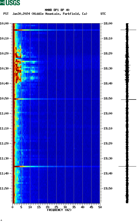Click the '18:00' UTC time label

(108, 23)
